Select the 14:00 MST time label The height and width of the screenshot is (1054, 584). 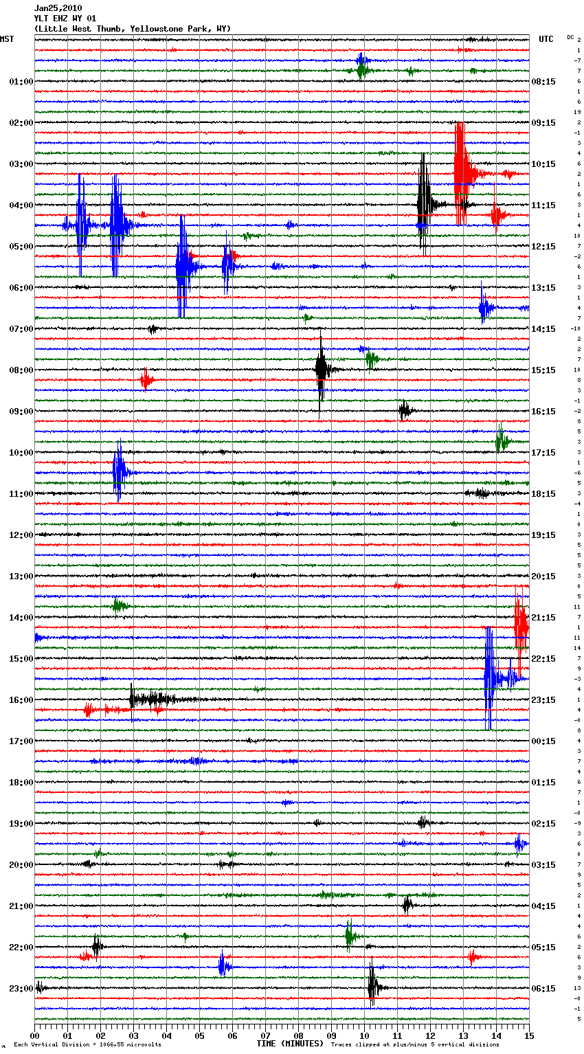[21, 618]
